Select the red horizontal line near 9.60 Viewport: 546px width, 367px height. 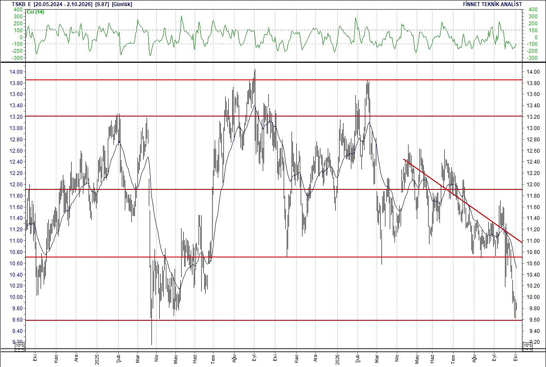click(x=274, y=320)
